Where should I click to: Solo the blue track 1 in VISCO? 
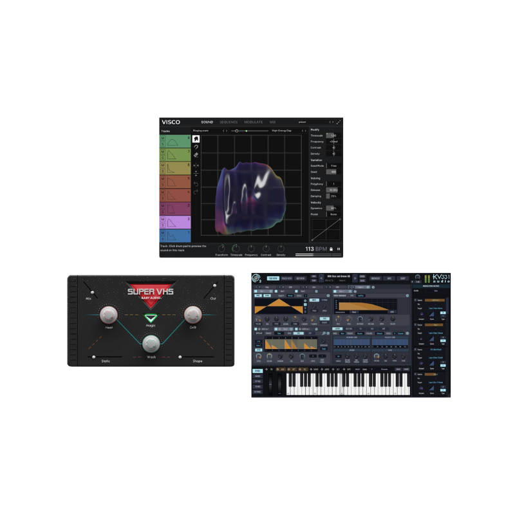pyautogui.click(x=164, y=238)
